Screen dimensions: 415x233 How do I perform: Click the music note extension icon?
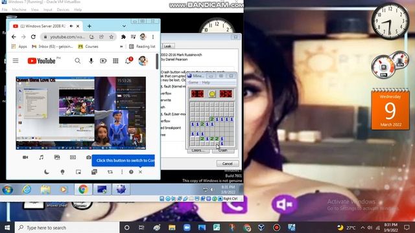pyautogui.click(x=41, y=157)
